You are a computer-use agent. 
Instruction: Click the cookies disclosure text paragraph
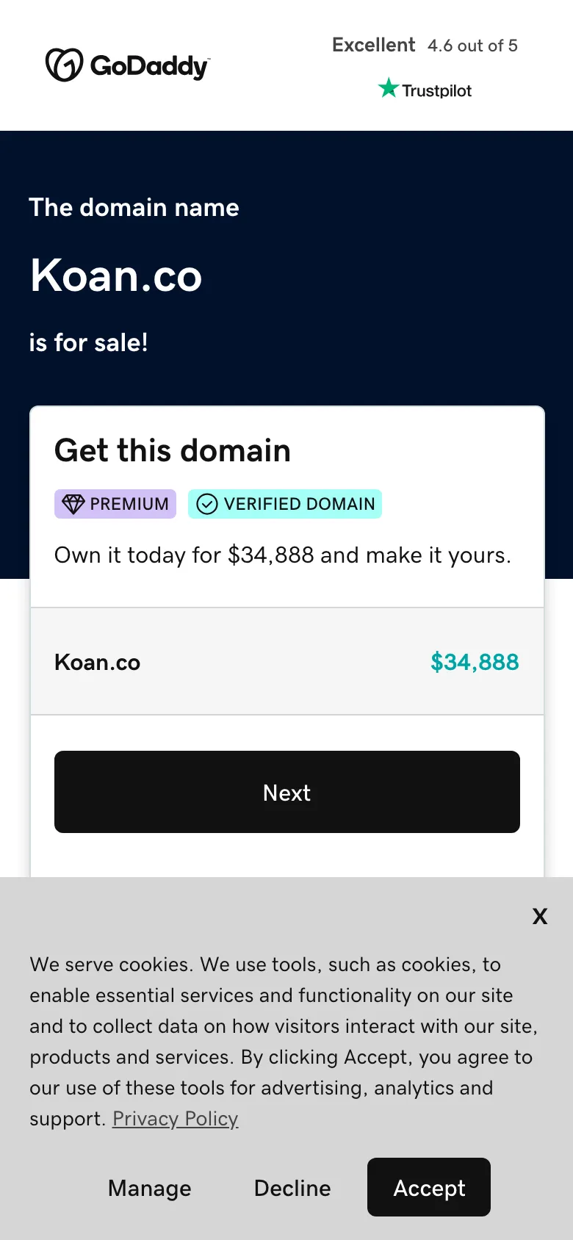(x=284, y=1042)
